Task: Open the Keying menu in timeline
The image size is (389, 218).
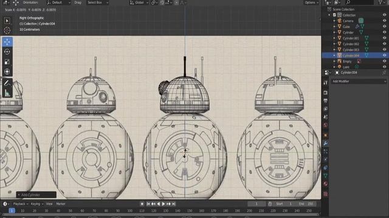Action: click(x=37, y=204)
